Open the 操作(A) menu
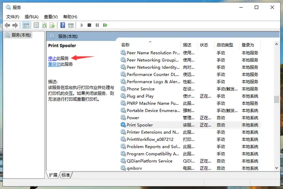Image resolution: width=283 pixels, height=189 pixels. pos(32,17)
